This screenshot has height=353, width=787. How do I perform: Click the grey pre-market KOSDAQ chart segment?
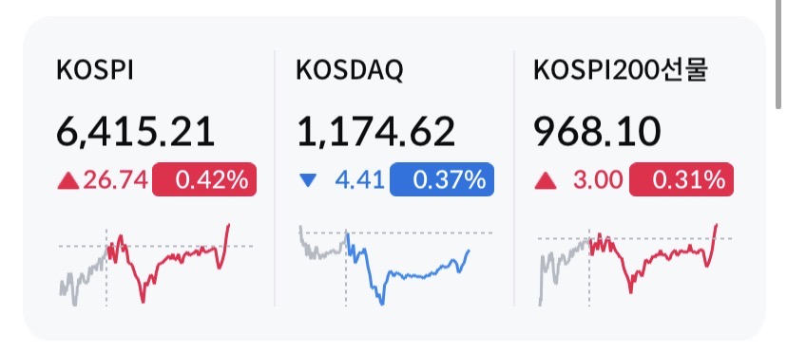[323, 244]
